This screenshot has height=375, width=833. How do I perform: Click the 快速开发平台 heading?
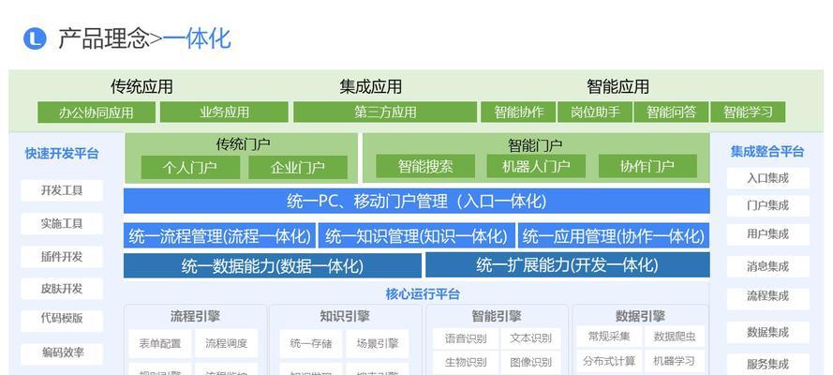pos(62,154)
